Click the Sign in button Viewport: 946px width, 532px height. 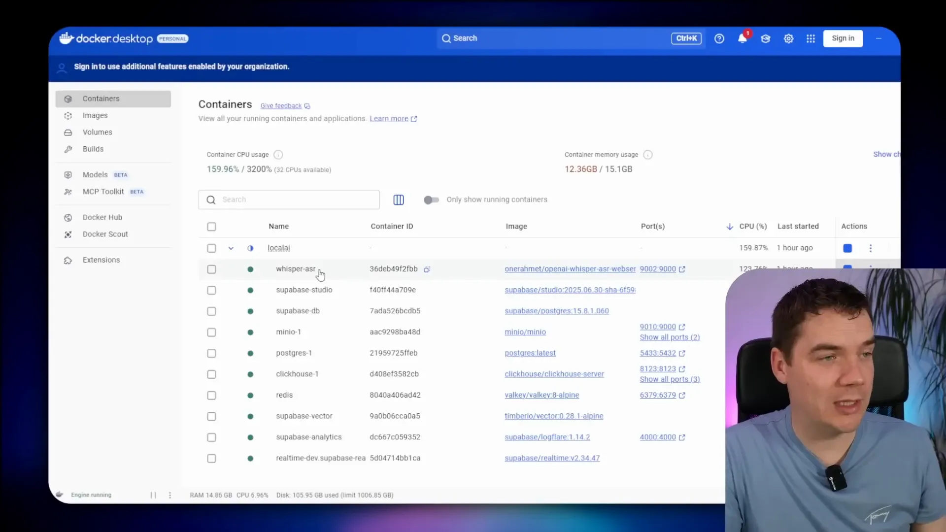pyautogui.click(x=843, y=38)
